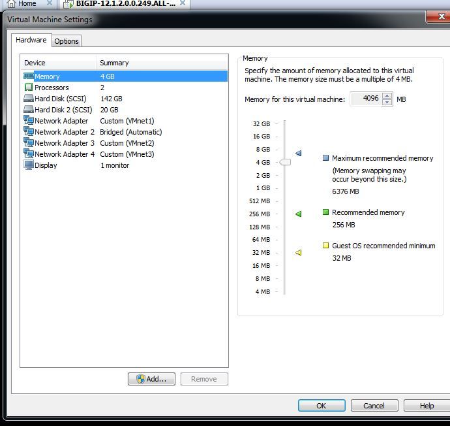Click the memory size input field
Screen dimensions: 450x426
click(367, 99)
